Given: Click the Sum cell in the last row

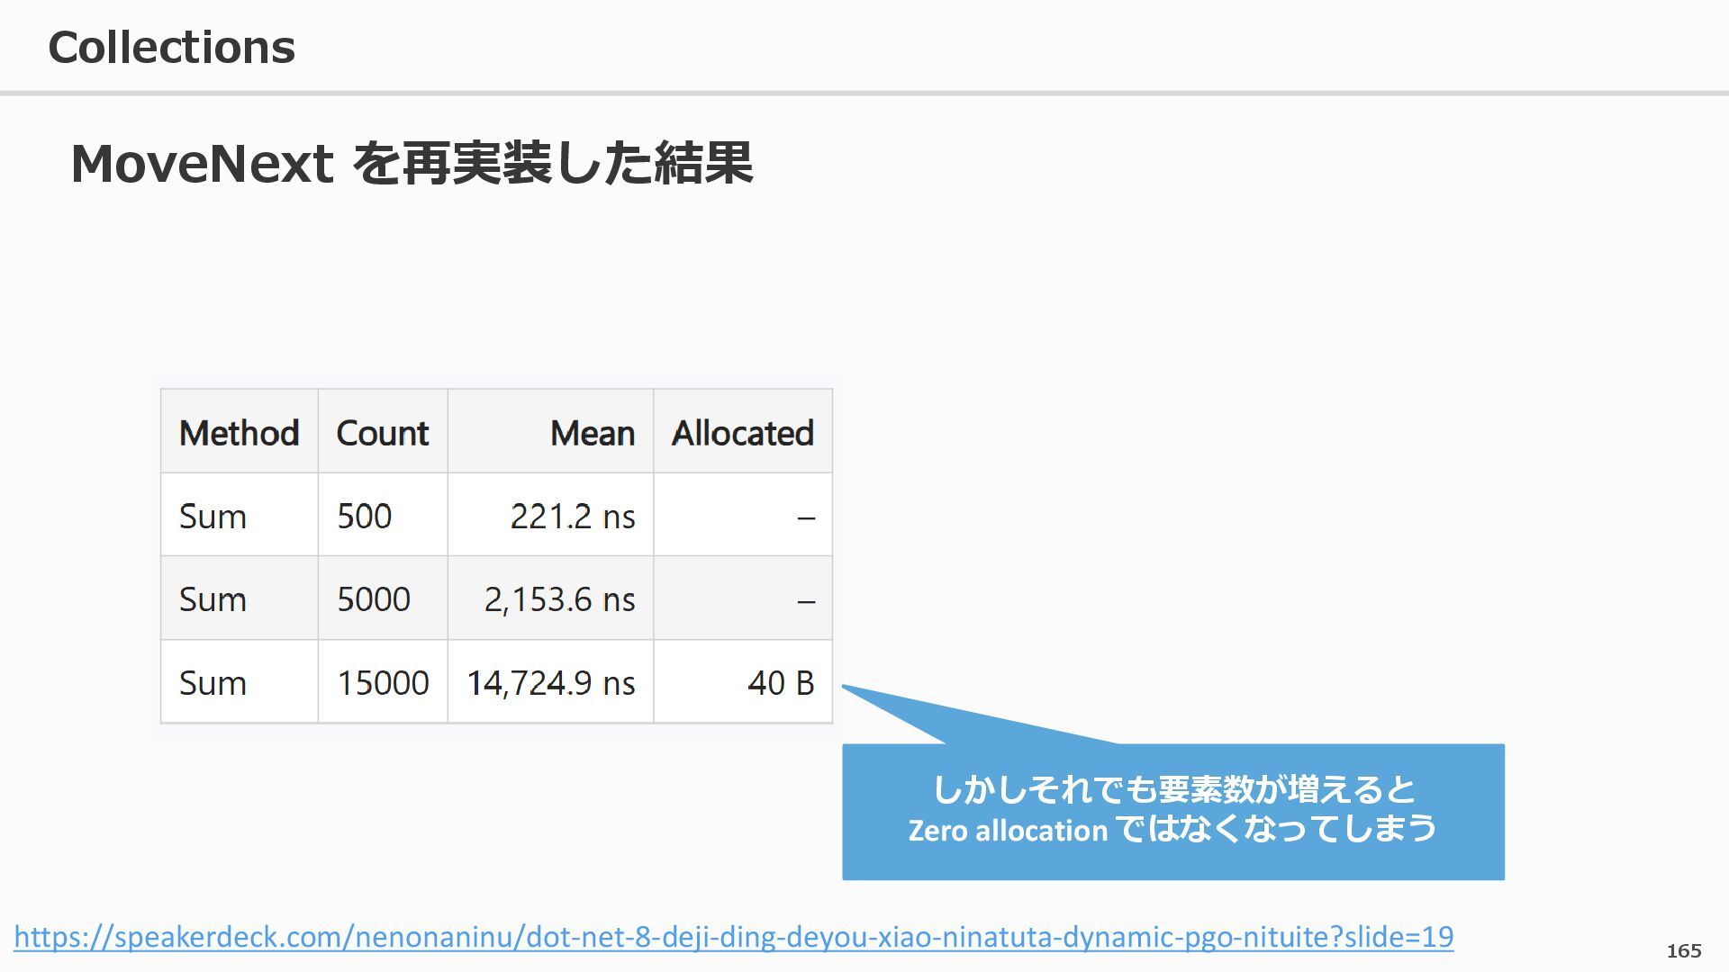Looking at the screenshot, I should [213, 683].
